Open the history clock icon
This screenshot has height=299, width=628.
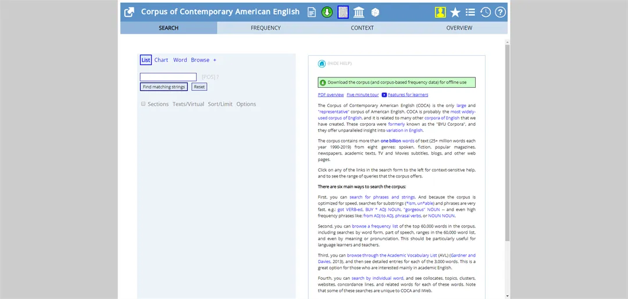(486, 12)
